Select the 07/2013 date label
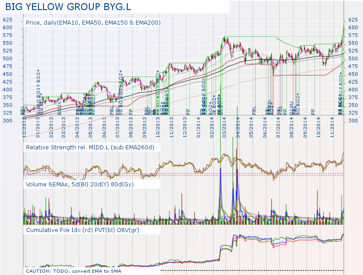The height and width of the screenshot is (275, 363). point(117,127)
